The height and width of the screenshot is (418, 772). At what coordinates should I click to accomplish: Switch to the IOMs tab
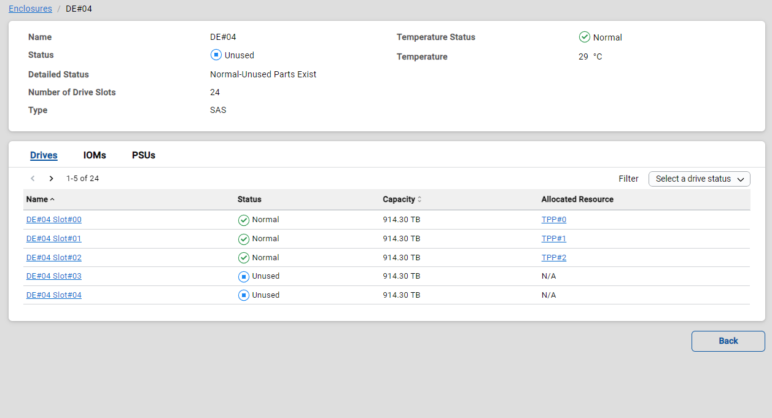[95, 155]
